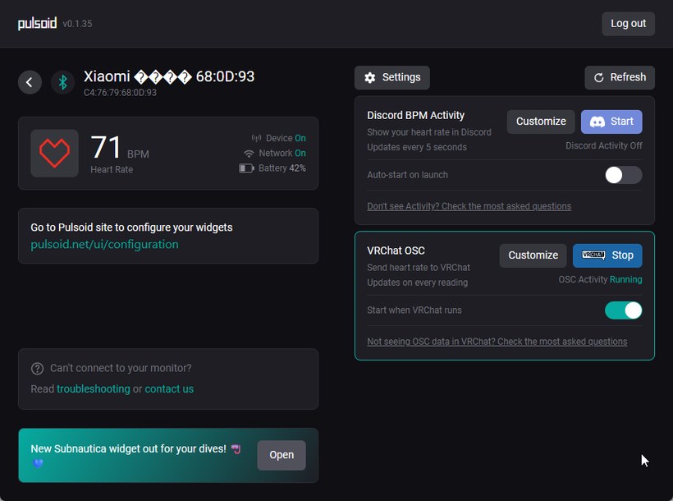673x501 pixels.
Task: Open the troubleshooting link
Action: pyautogui.click(x=93, y=388)
